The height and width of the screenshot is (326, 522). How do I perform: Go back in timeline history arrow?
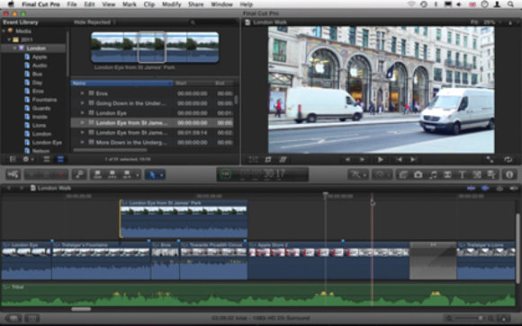click(x=9, y=189)
